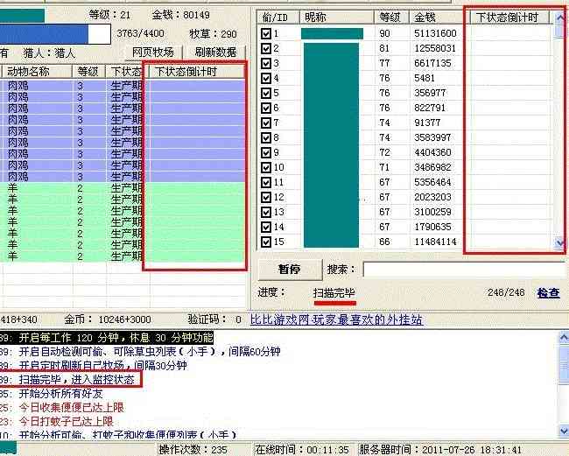The height and width of the screenshot is (456, 569).
Task: Click the 牧草：290 value
Action: click(x=213, y=34)
